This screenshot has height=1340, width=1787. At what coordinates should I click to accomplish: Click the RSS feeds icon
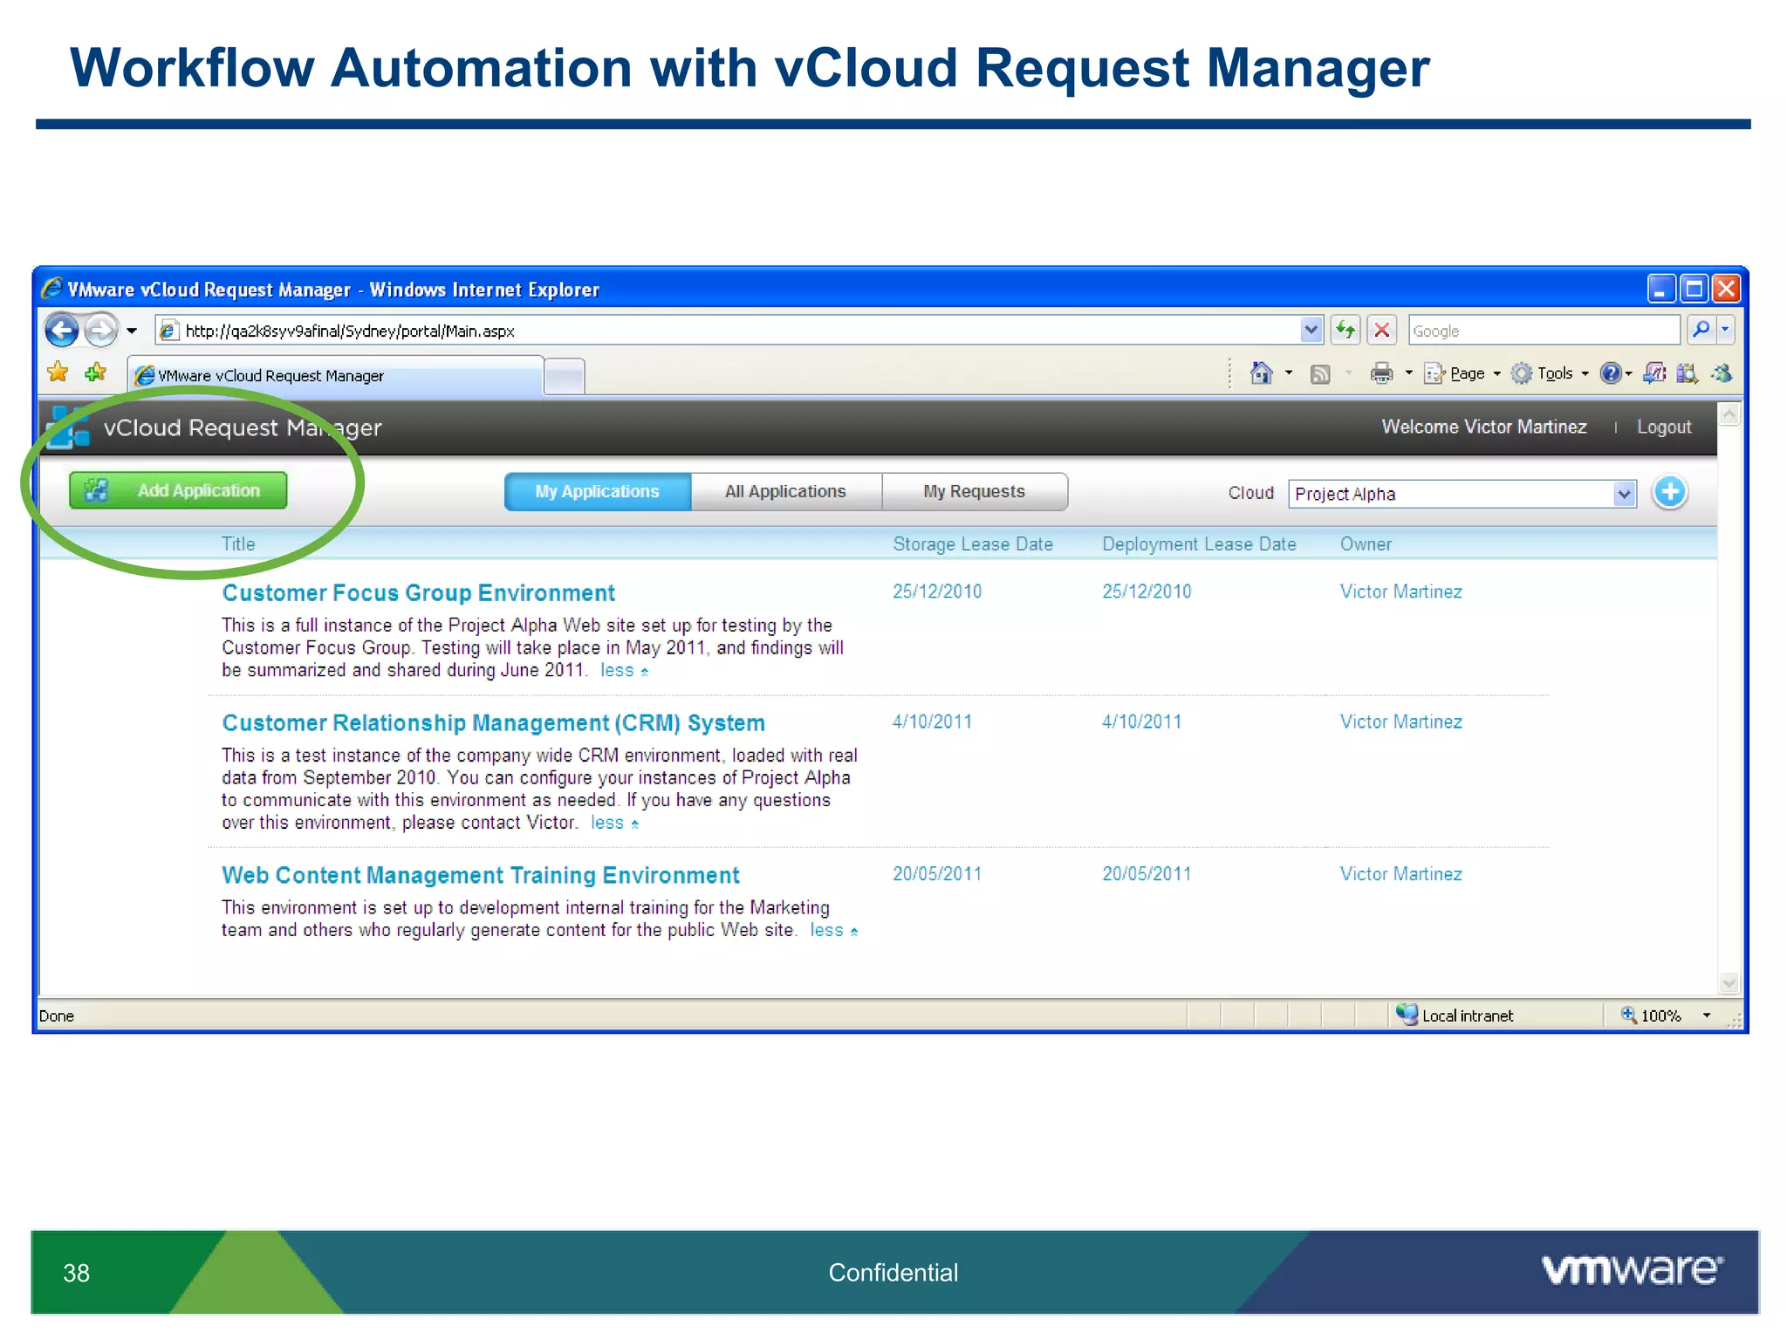[x=1320, y=374]
